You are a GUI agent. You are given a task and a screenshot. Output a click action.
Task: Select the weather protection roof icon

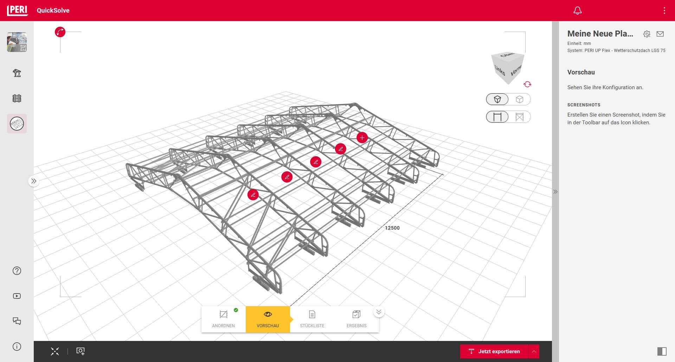pyautogui.click(x=17, y=124)
